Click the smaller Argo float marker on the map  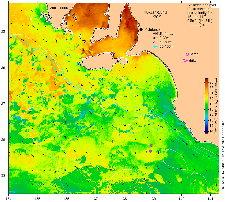coord(151,145)
